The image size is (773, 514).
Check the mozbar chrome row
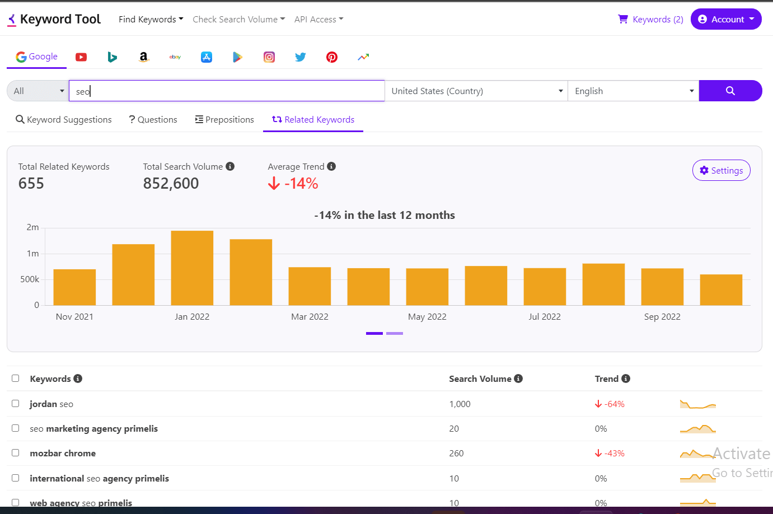(x=16, y=453)
